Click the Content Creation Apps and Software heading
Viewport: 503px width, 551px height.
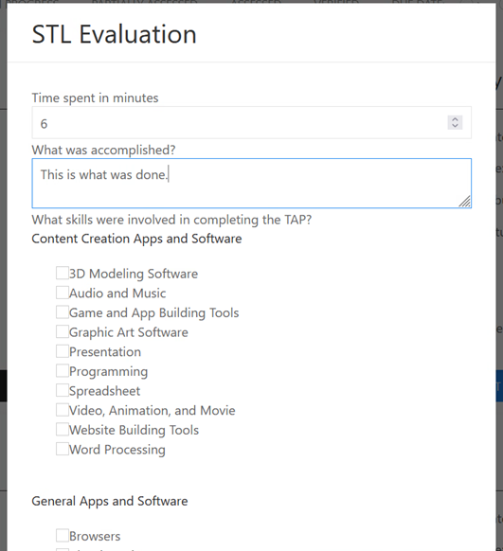click(136, 239)
